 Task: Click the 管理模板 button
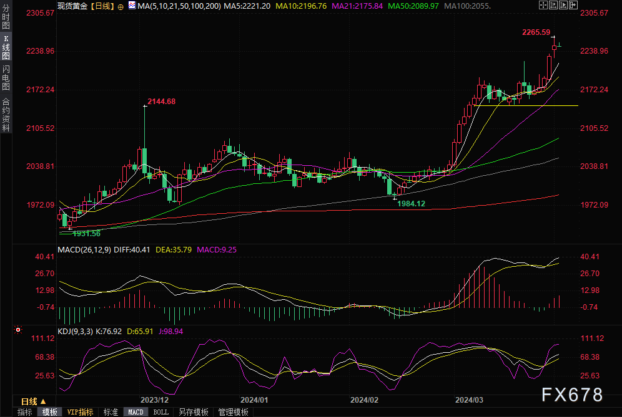tap(233, 412)
